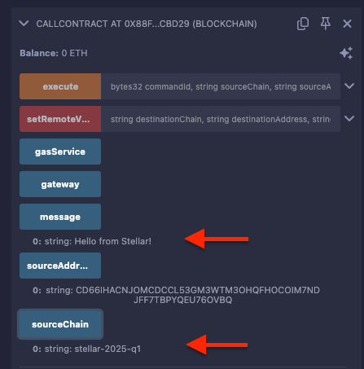This screenshot has width=364, height=369.
Task: Focus the execute parameters input field
Action: (x=221, y=86)
